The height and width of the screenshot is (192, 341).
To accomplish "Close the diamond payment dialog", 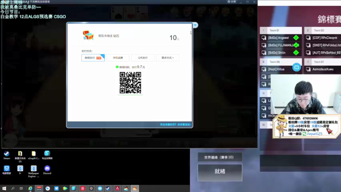I will click(x=195, y=25).
